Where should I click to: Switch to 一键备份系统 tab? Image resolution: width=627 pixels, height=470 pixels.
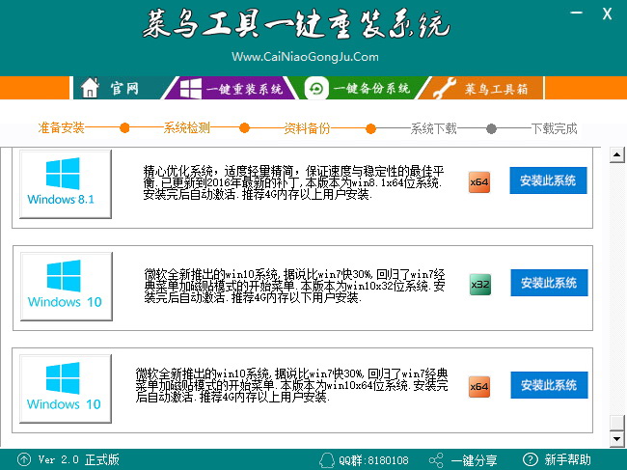click(x=358, y=88)
